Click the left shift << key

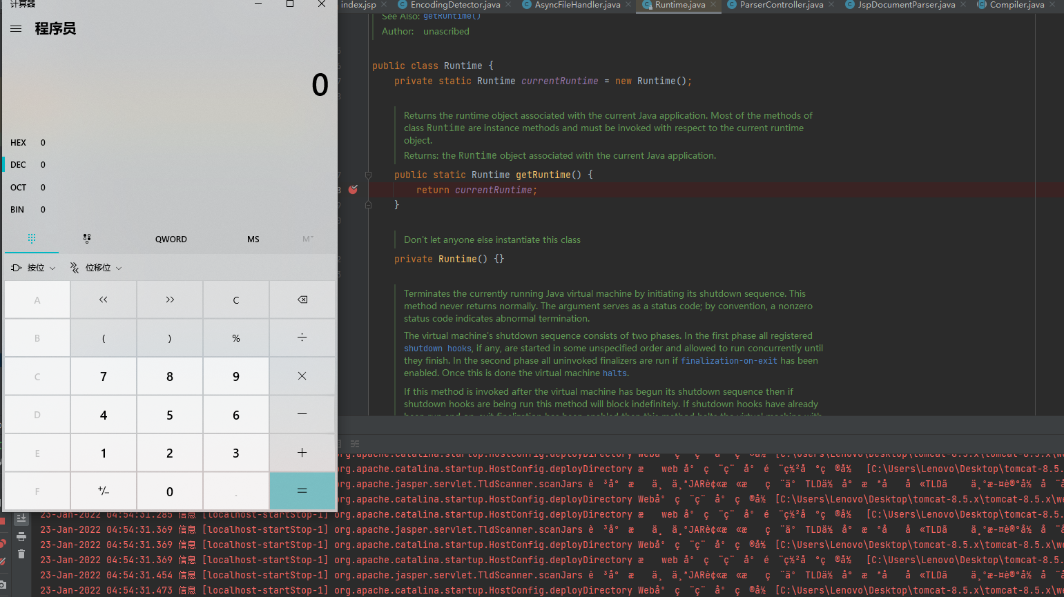pyautogui.click(x=104, y=300)
